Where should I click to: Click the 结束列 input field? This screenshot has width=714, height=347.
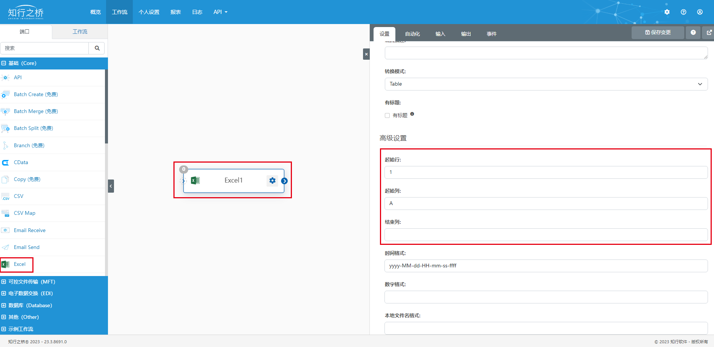coord(546,235)
